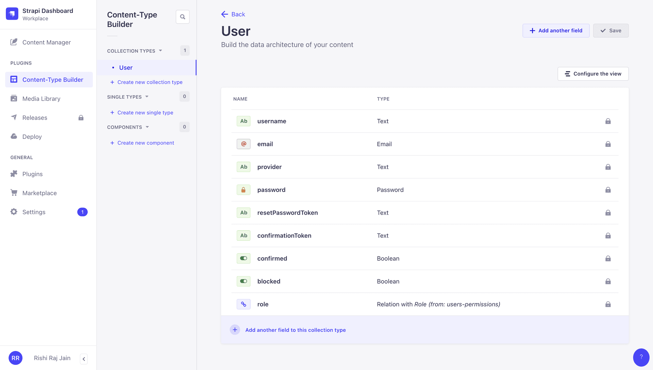The image size is (653, 370).
Task: Click the relation icon next to role field
Action: click(244, 304)
